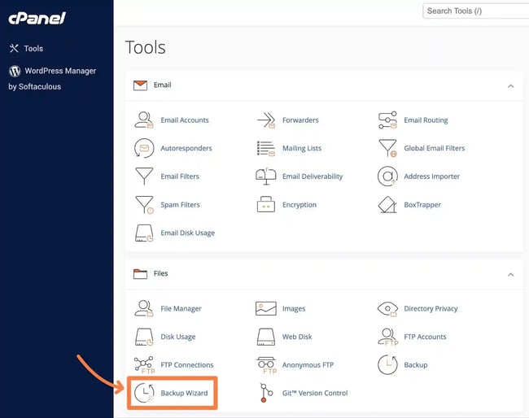Click the Email Accounts icon
The height and width of the screenshot is (418, 529).
(144, 120)
